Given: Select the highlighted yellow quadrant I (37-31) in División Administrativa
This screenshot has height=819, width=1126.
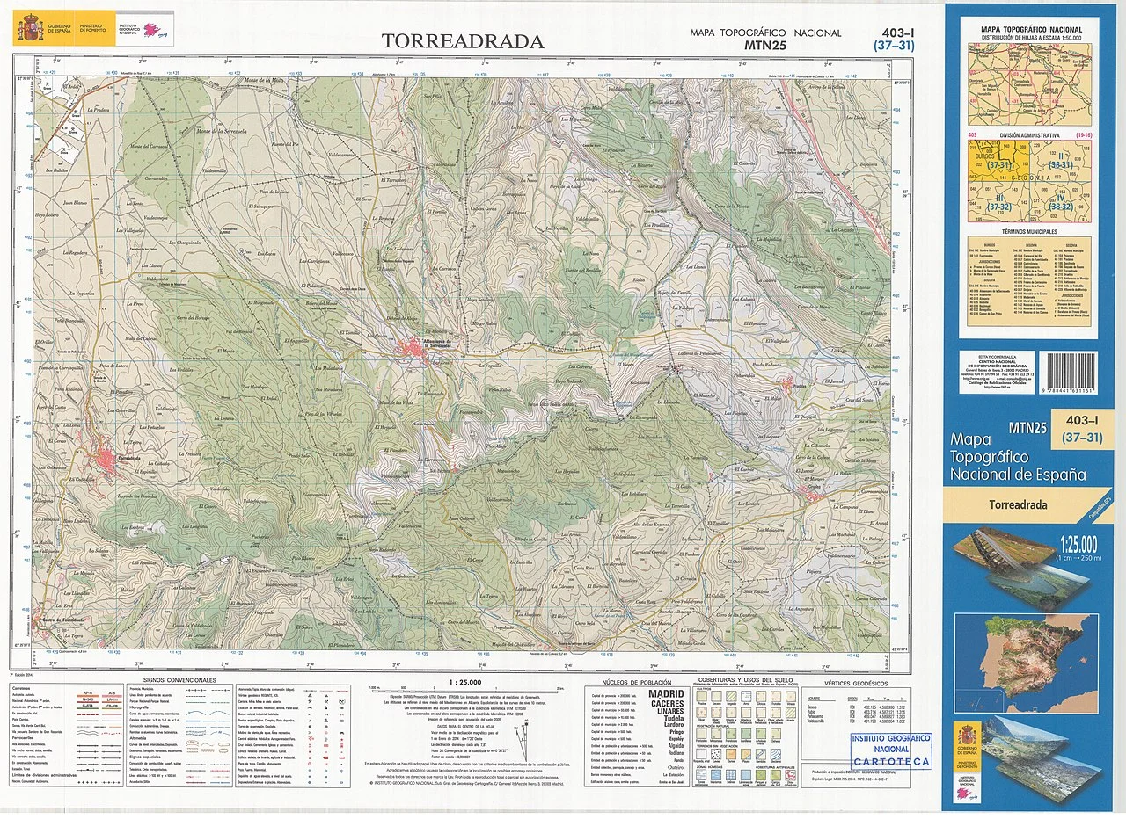Looking at the screenshot, I should point(998,165).
